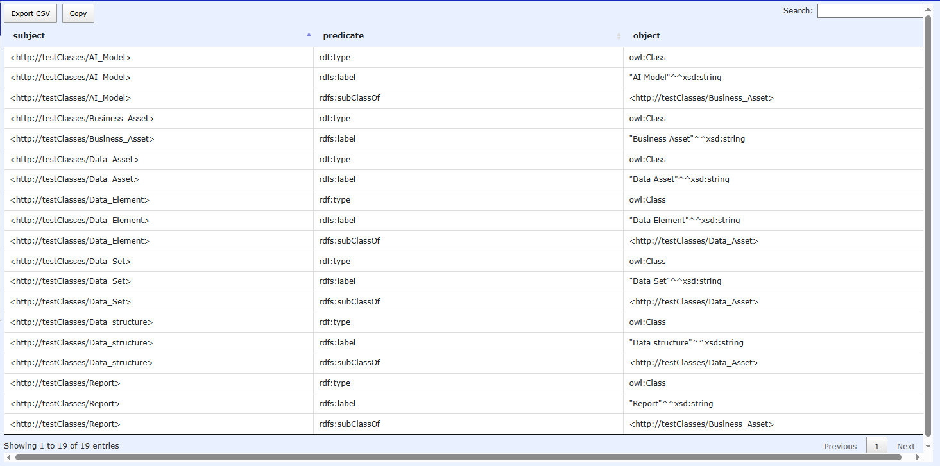Click Data_Asset object in the Data_structure subClassOf row
Viewport: 940px width, 466px height.
pyautogui.click(x=694, y=363)
